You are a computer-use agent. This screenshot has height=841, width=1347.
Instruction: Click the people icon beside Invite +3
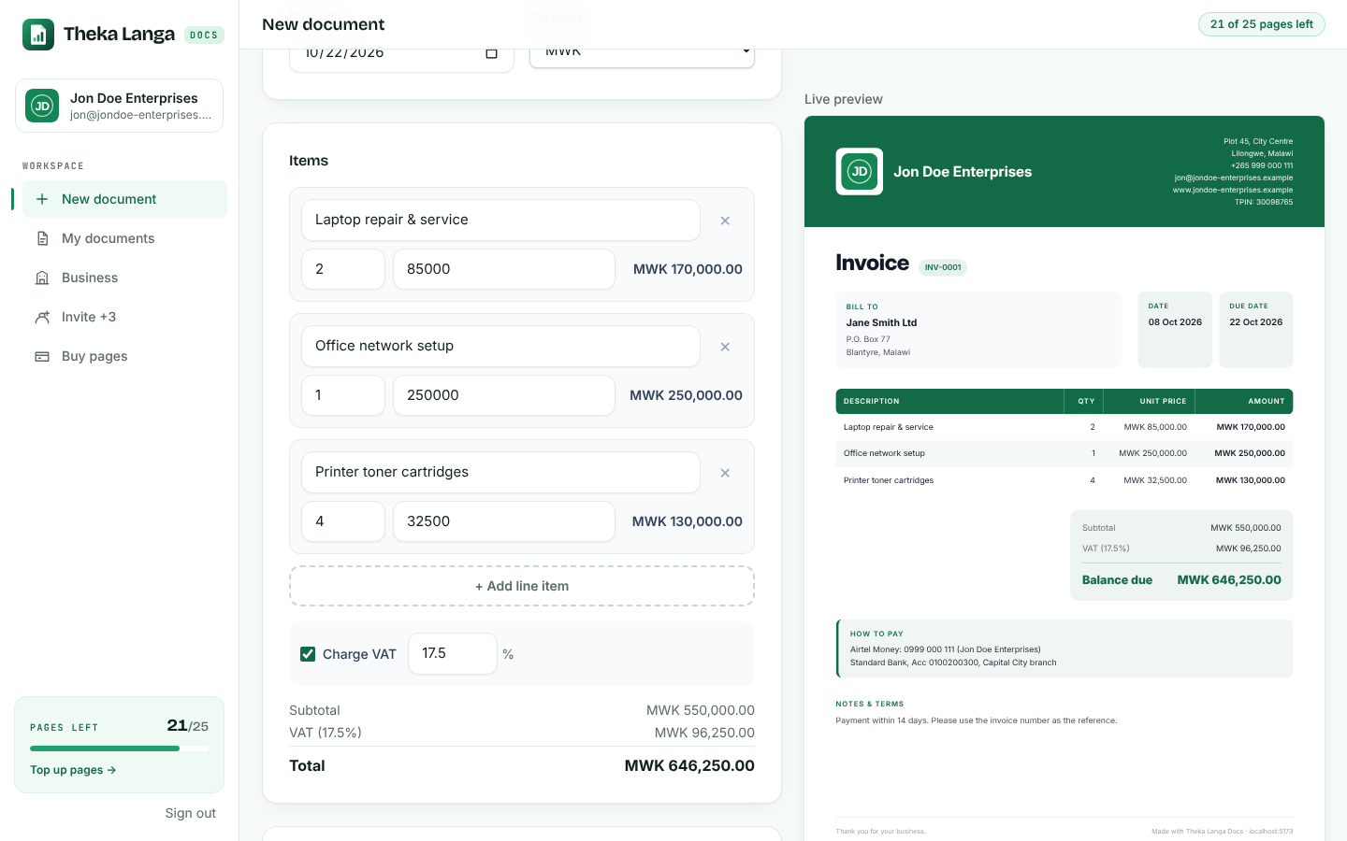coord(42,317)
